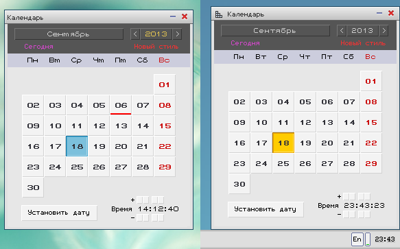Viewport: 400px width, 249px height.
Task: Select day 30 in right calendar
Action: [239, 184]
